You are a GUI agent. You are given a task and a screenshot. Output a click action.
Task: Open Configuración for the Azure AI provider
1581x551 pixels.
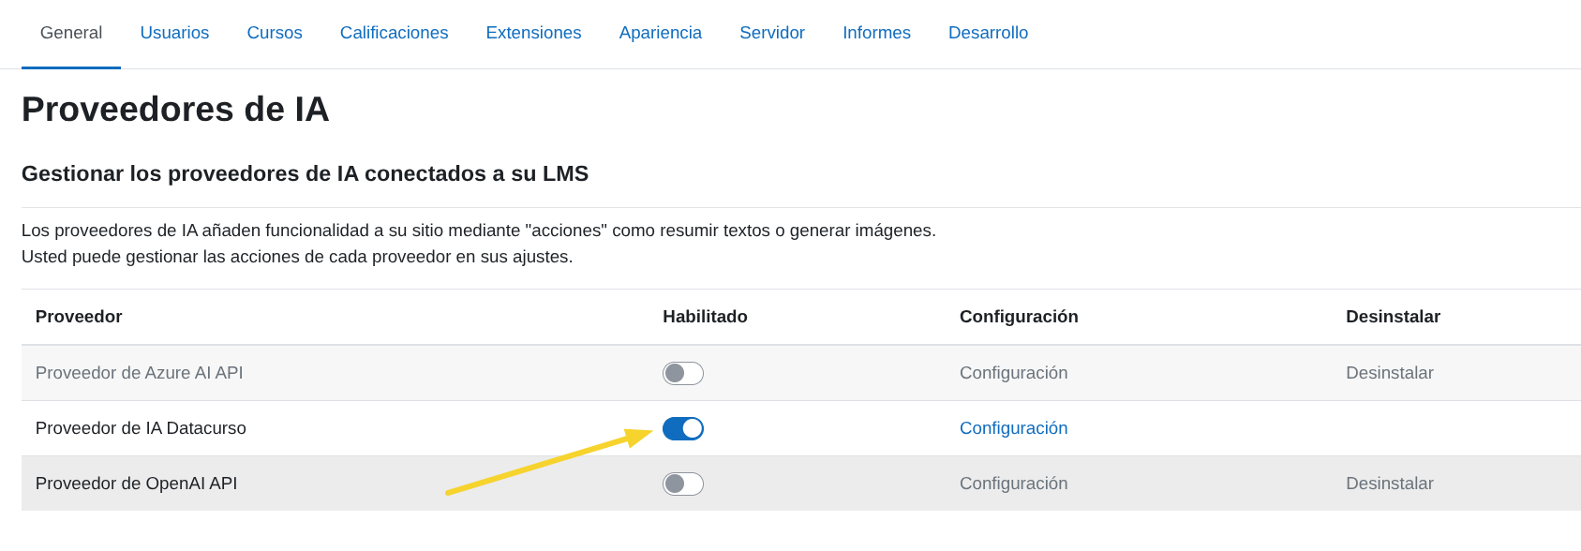point(1013,372)
